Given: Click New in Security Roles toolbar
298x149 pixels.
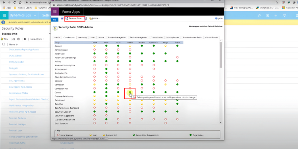Looking at the screenshot, I should point(5,39).
